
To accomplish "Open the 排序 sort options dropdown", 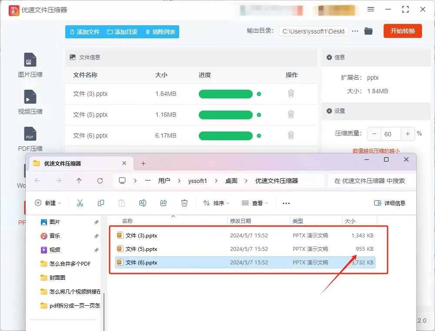I will pyautogui.click(x=216, y=203).
